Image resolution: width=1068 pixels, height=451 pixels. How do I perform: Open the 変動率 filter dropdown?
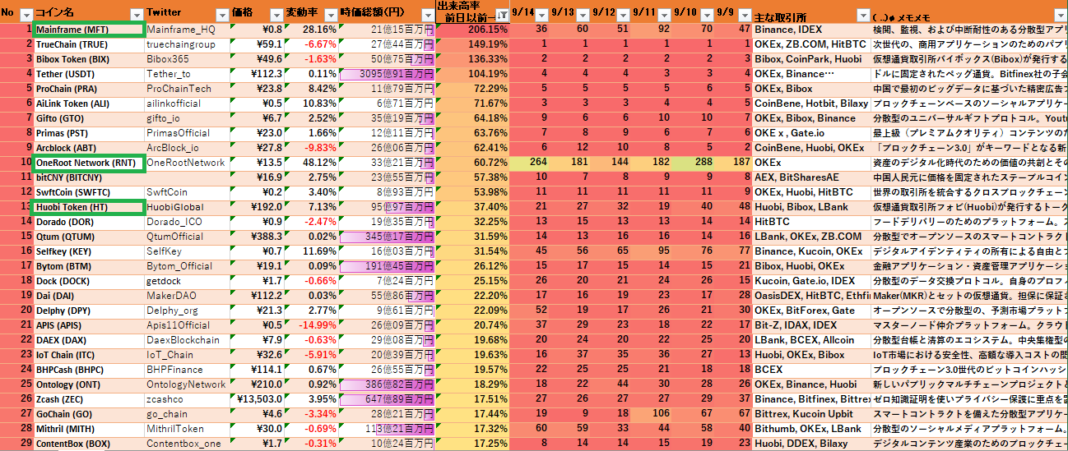329,15
